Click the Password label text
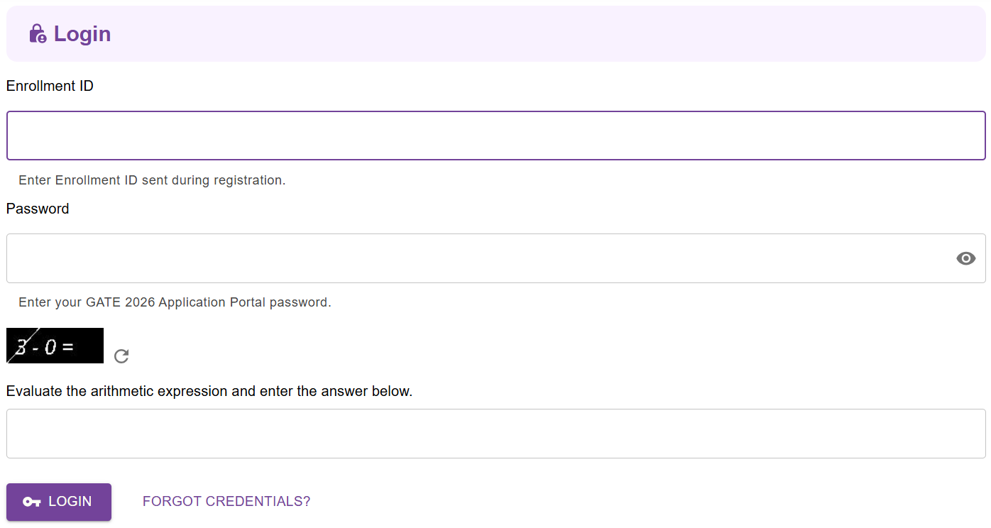Image resolution: width=991 pixels, height=528 pixels. tap(37, 209)
